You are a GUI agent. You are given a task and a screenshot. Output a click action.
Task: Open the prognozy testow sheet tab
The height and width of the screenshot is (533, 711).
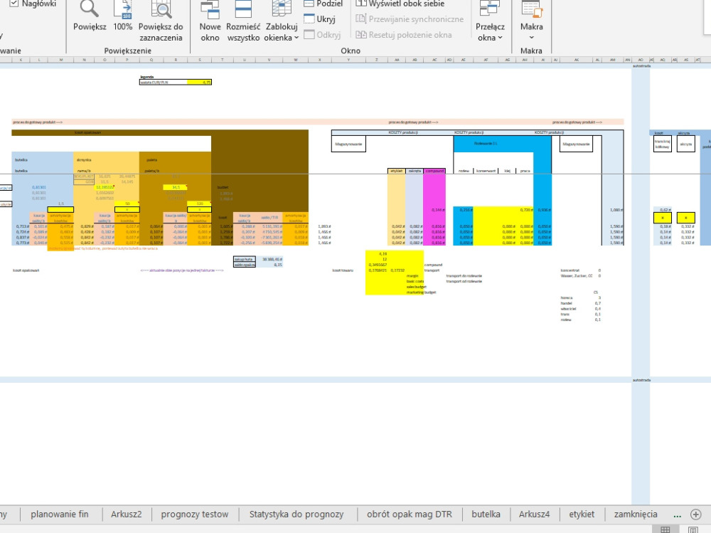click(x=195, y=514)
